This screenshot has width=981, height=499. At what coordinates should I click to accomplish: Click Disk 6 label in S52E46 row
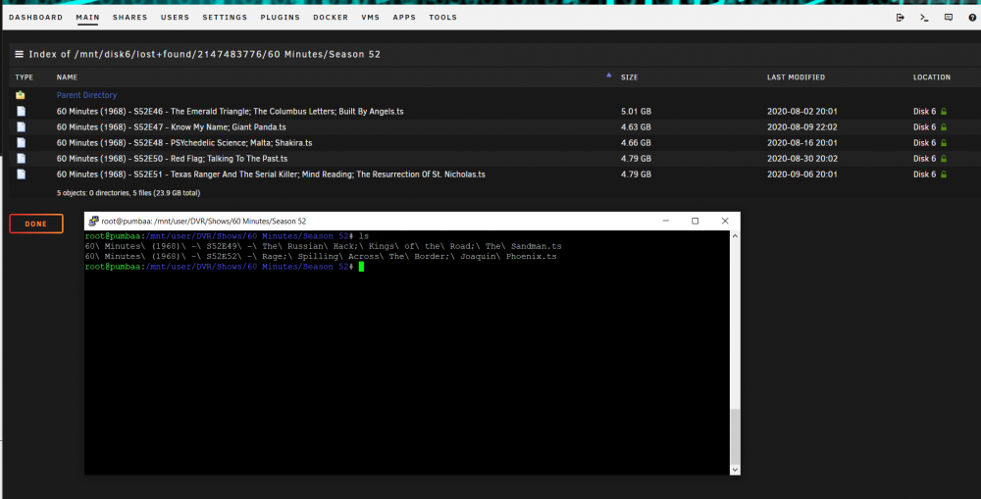pos(925,112)
